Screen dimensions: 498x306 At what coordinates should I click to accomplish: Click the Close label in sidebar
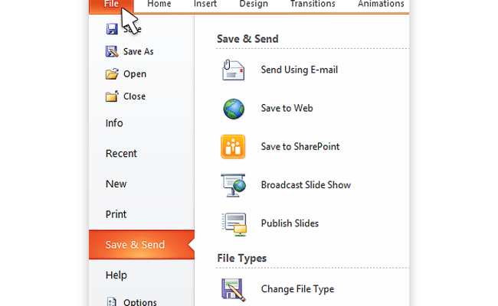pyautogui.click(x=134, y=96)
